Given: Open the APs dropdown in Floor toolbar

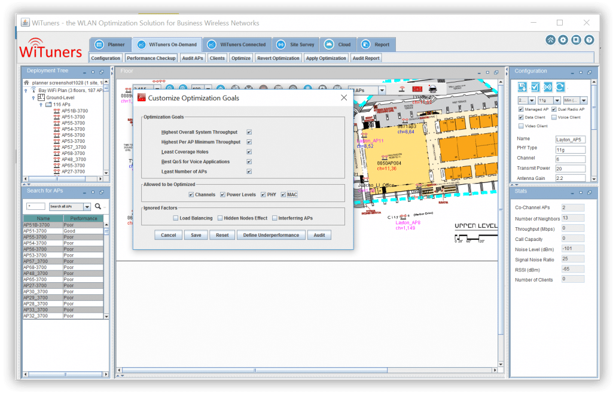Looking at the screenshot, I should [382, 90].
